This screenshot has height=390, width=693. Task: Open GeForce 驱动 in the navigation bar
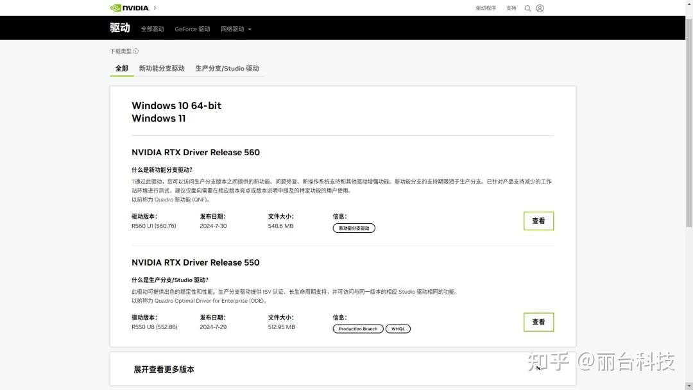coord(193,29)
